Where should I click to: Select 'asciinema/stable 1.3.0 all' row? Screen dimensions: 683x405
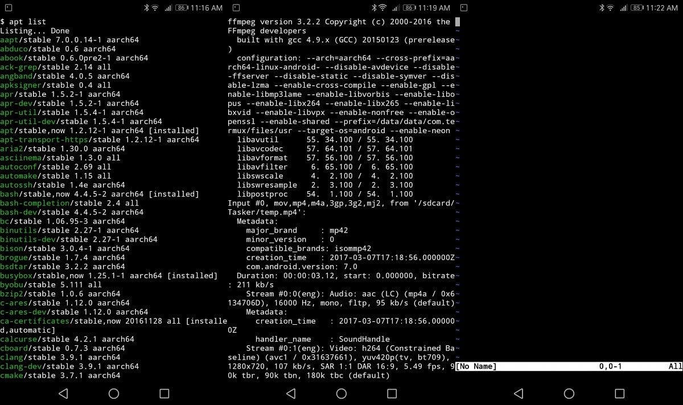[60, 158]
